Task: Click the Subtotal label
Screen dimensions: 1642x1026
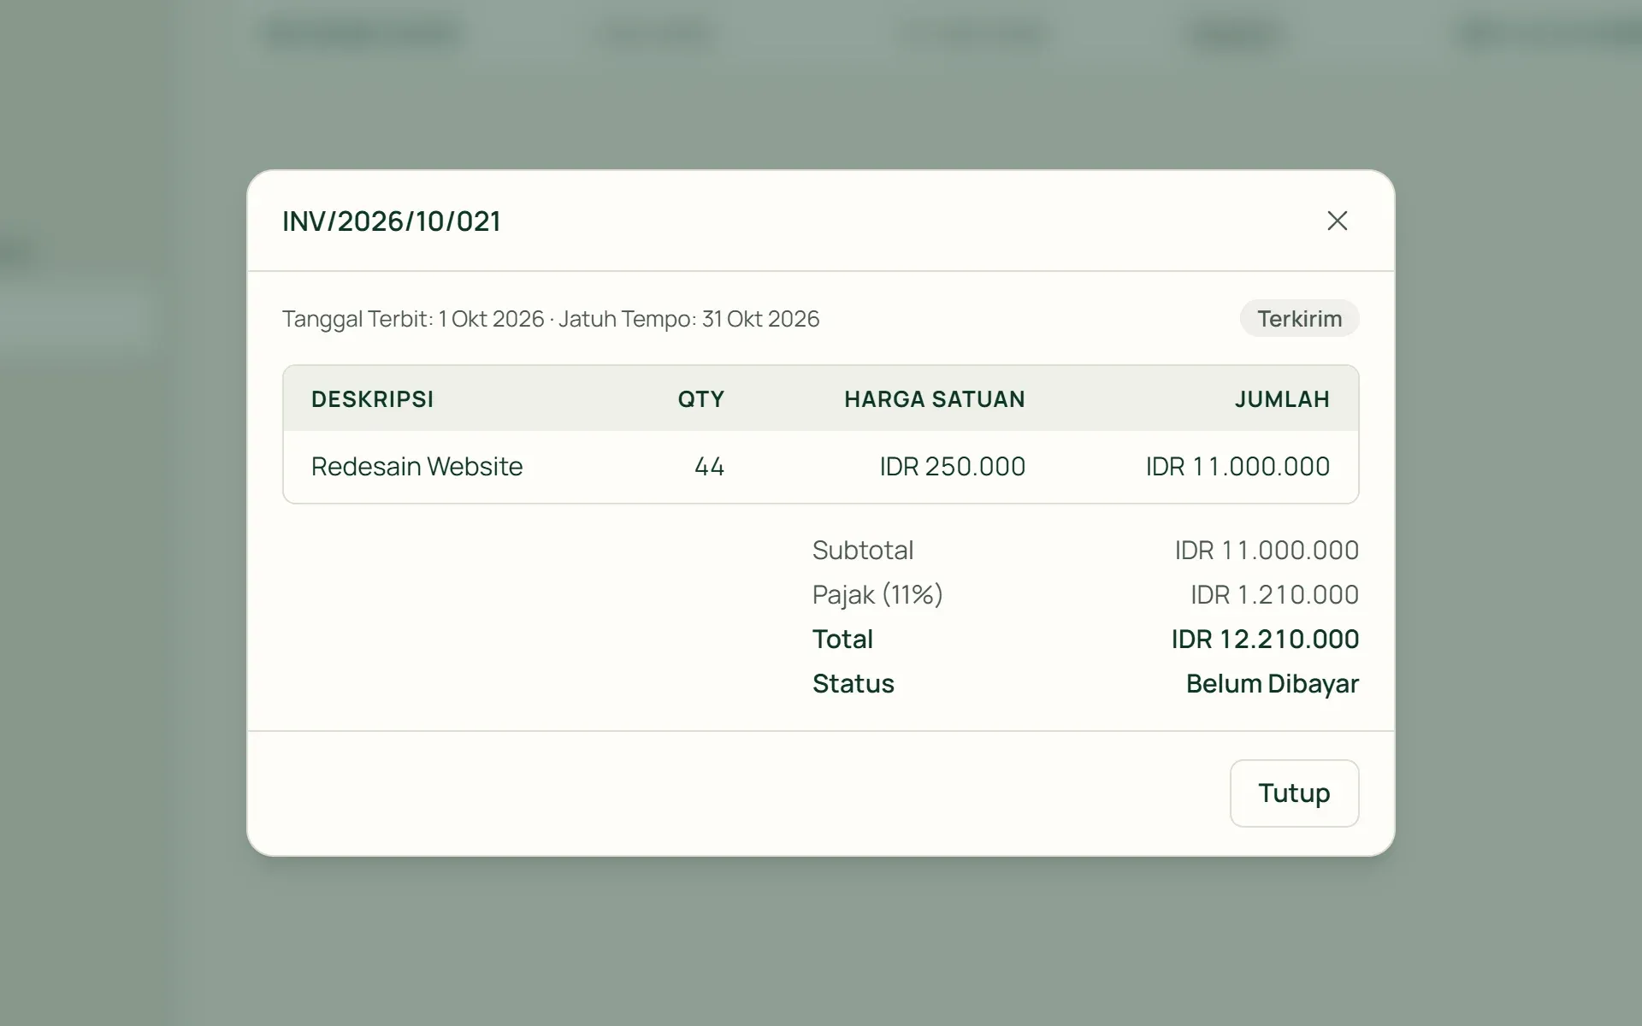Action: [x=863, y=550]
